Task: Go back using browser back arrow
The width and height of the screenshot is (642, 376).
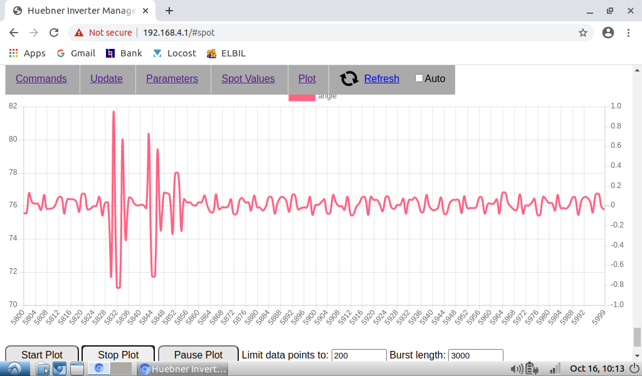Action: [x=14, y=33]
